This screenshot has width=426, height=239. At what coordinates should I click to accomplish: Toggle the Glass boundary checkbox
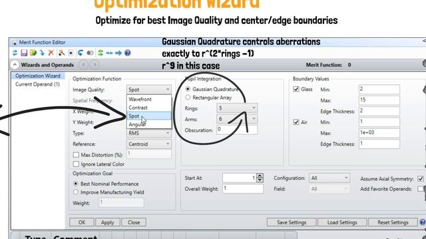pos(296,89)
